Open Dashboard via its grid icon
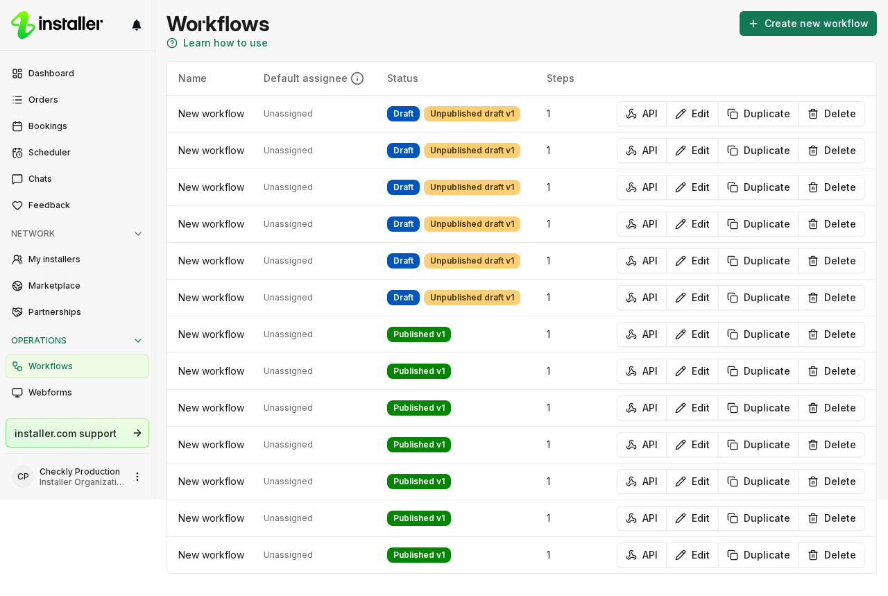 17,74
